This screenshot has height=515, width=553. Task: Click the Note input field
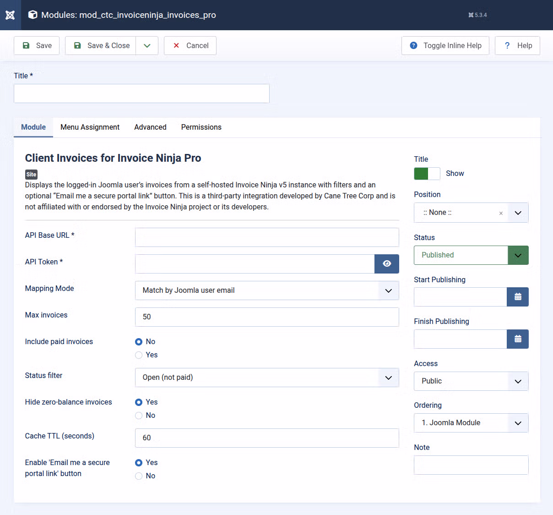point(471,465)
